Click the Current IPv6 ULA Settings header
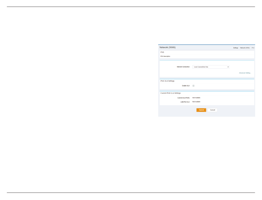The width and height of the screenshot is (262, 200). (x=170, y=93)
